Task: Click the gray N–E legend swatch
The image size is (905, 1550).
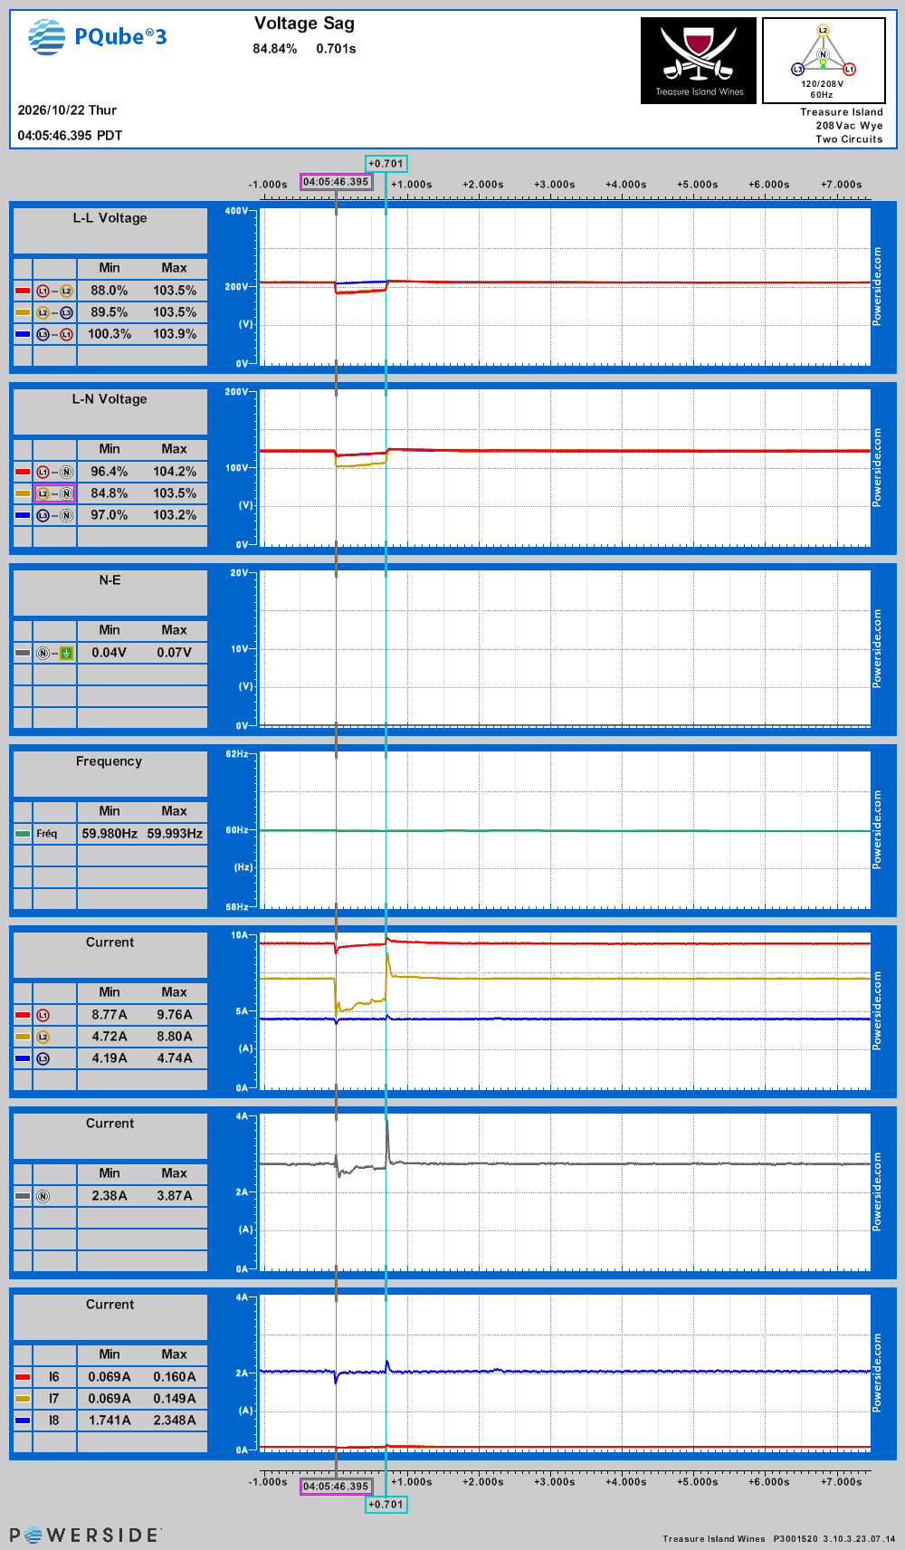Action: [23, 653]
